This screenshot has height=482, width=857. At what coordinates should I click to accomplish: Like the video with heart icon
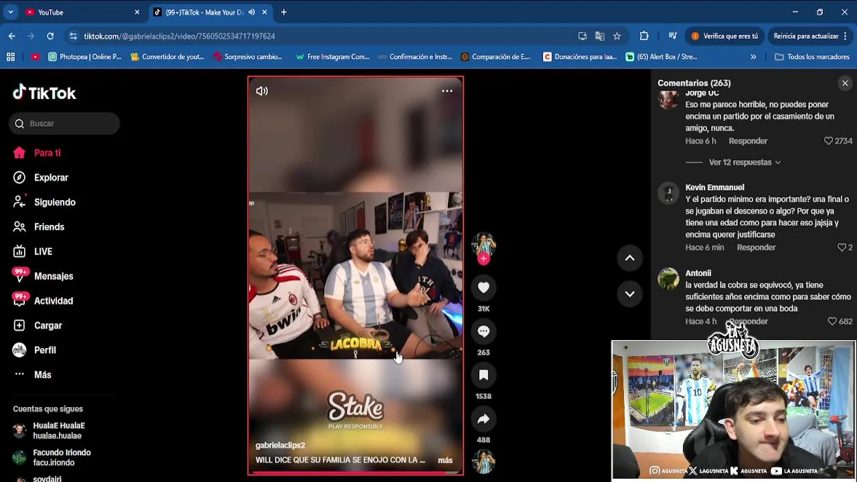[x=483, y=288]
